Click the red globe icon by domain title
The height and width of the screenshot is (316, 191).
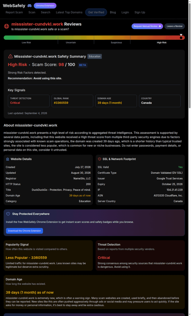7,26
